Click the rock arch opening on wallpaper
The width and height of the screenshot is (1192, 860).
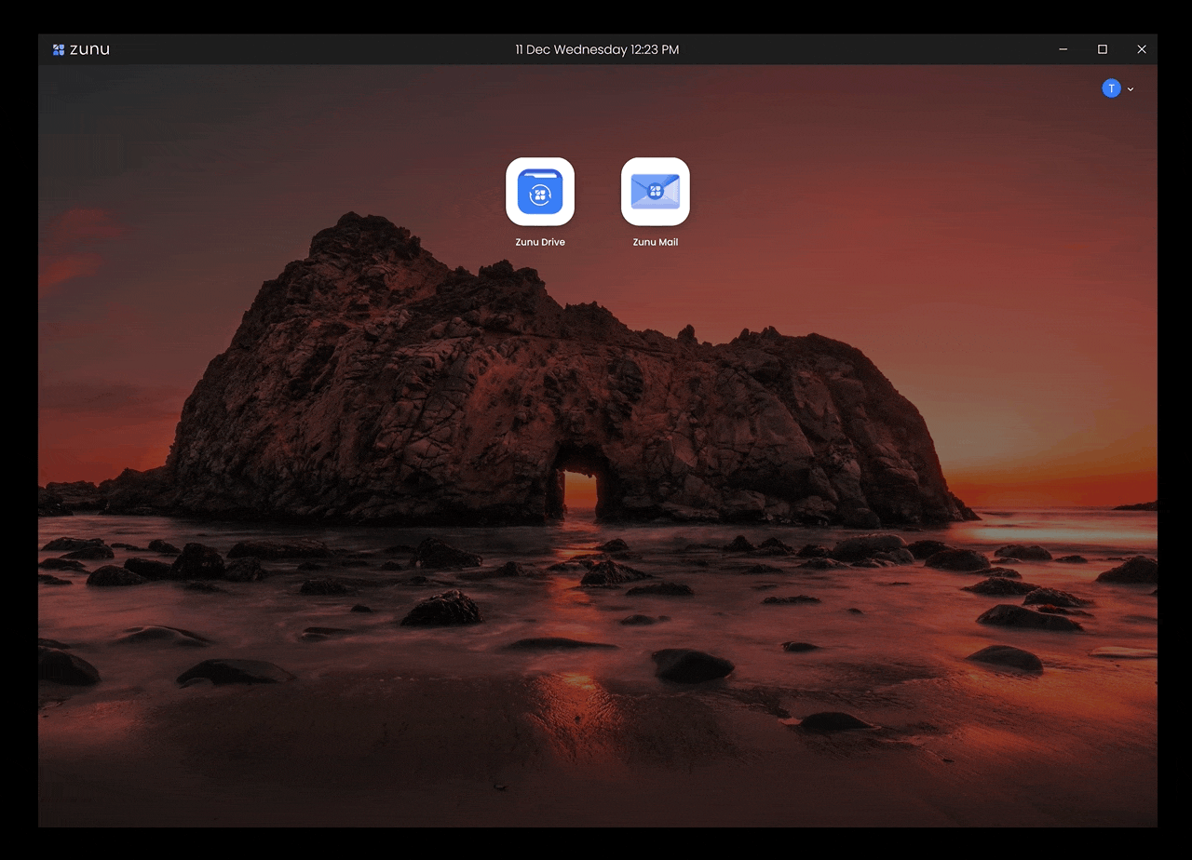tap(578, 489)
